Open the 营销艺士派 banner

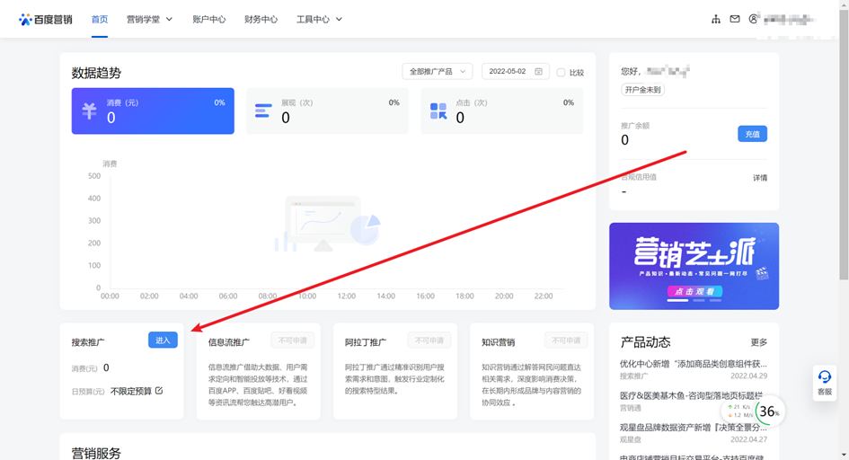click(x=694, y=266)
